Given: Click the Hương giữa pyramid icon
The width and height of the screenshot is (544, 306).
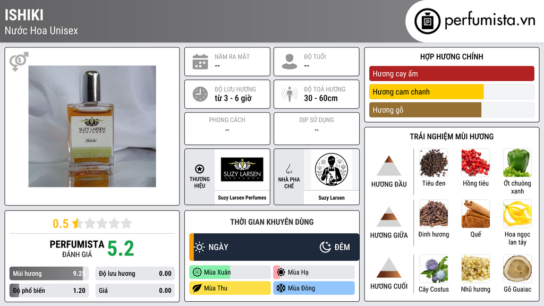Looking at the screenshot, I should click(x=389, y=217).
